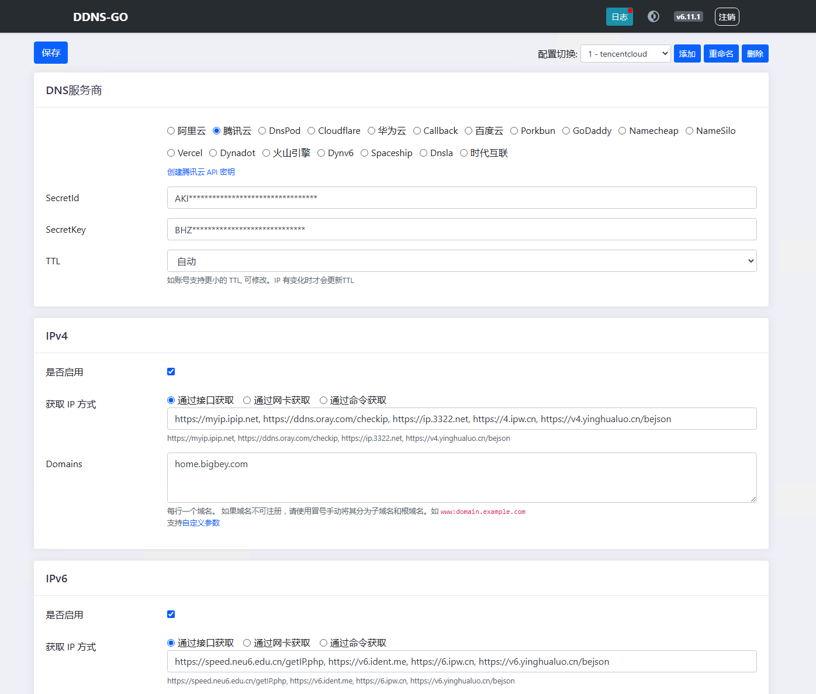Click 重命名 to rename configuration

(721, 54)
